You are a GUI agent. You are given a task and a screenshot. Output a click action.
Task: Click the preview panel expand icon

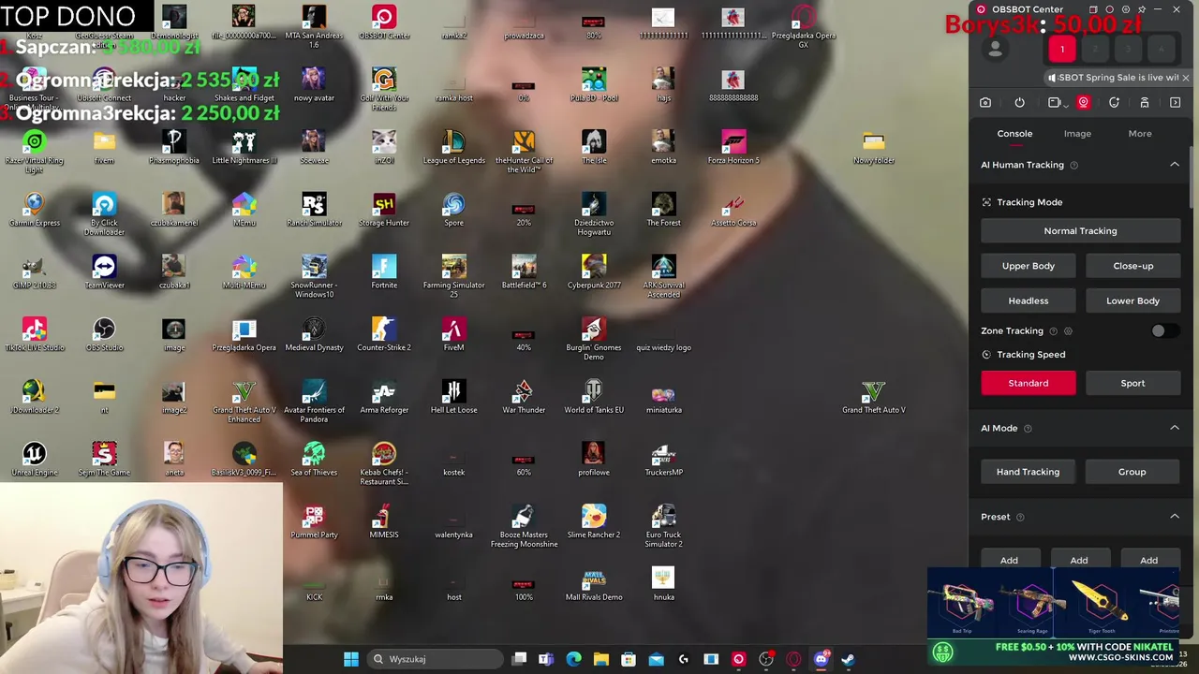[1175, 103]
